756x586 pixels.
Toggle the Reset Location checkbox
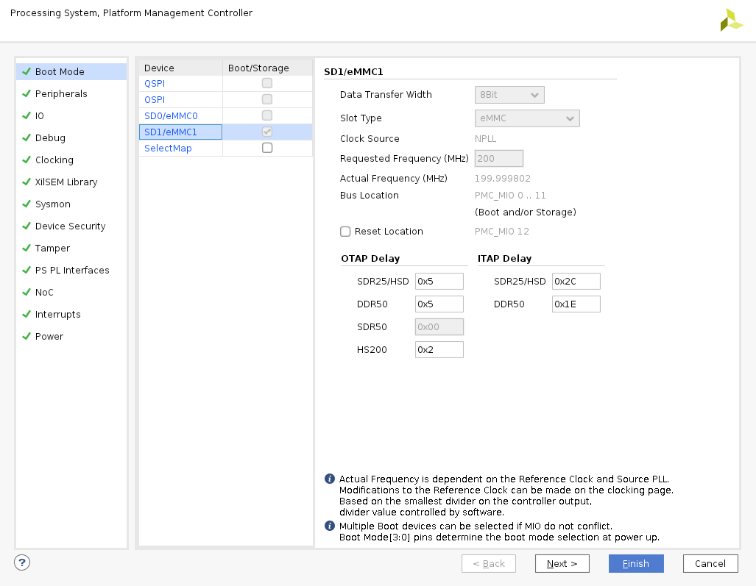[345, 232]
